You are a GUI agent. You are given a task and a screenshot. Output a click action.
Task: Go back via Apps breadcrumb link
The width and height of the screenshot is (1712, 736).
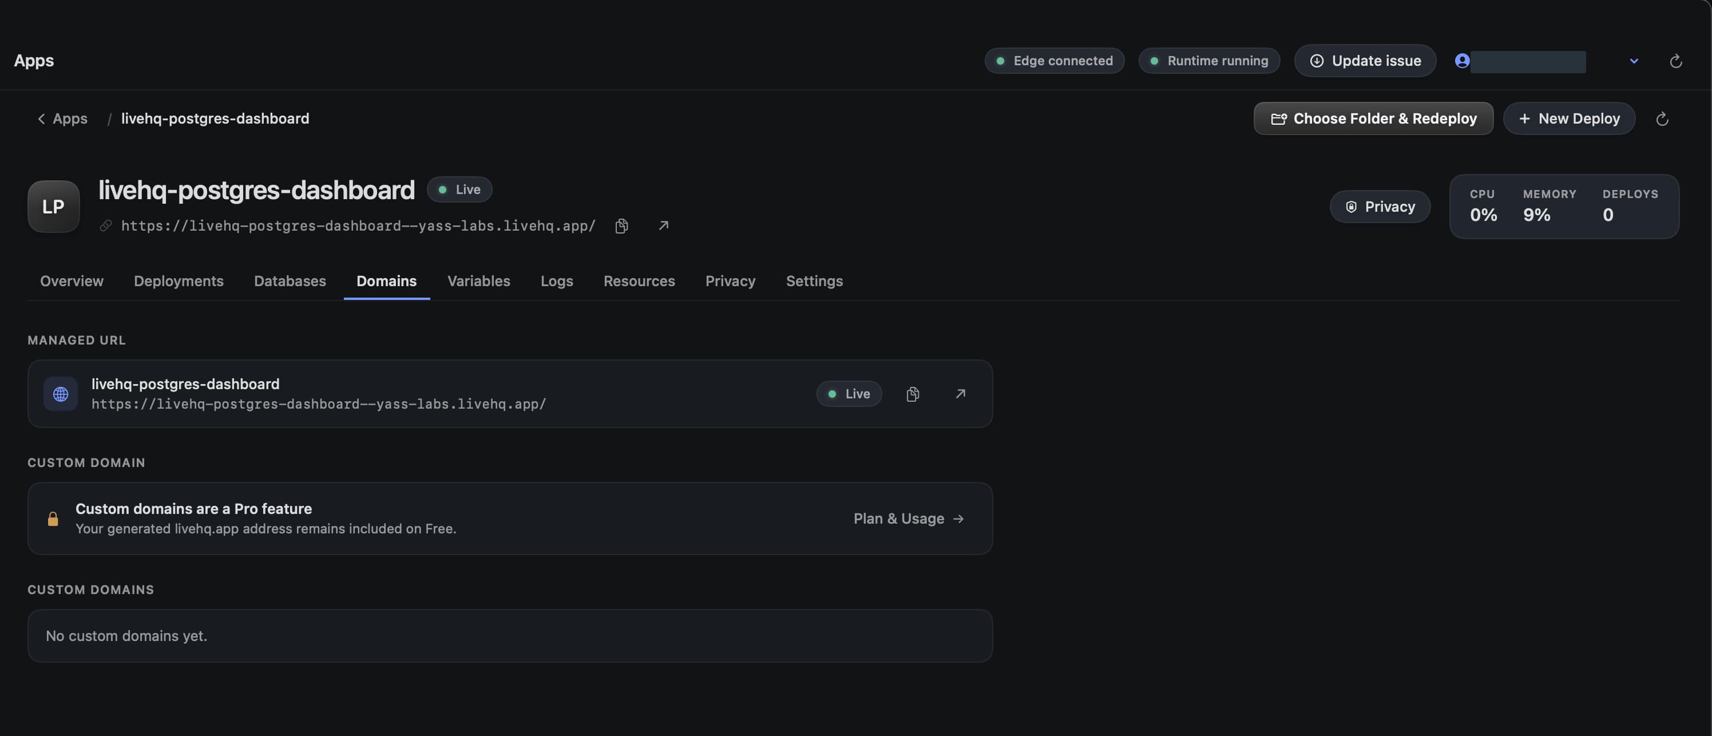(x=62, y=119)
